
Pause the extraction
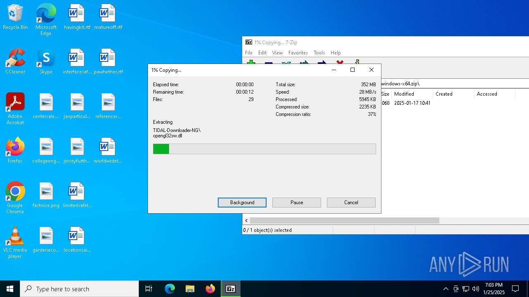[297, 203]
